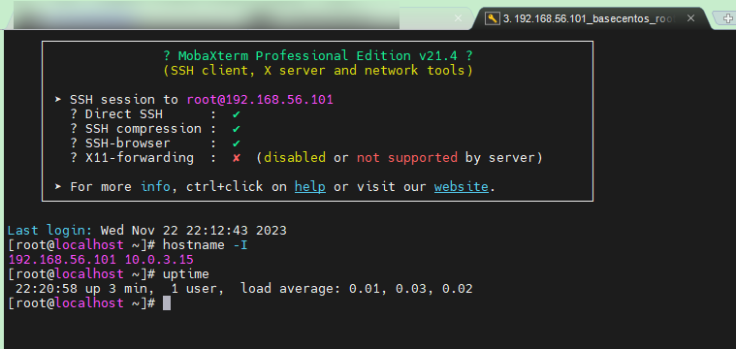Click the 'uptime' command text
Image resolution: width=736 pixels, height=349 pixels.
pos(186,274)
